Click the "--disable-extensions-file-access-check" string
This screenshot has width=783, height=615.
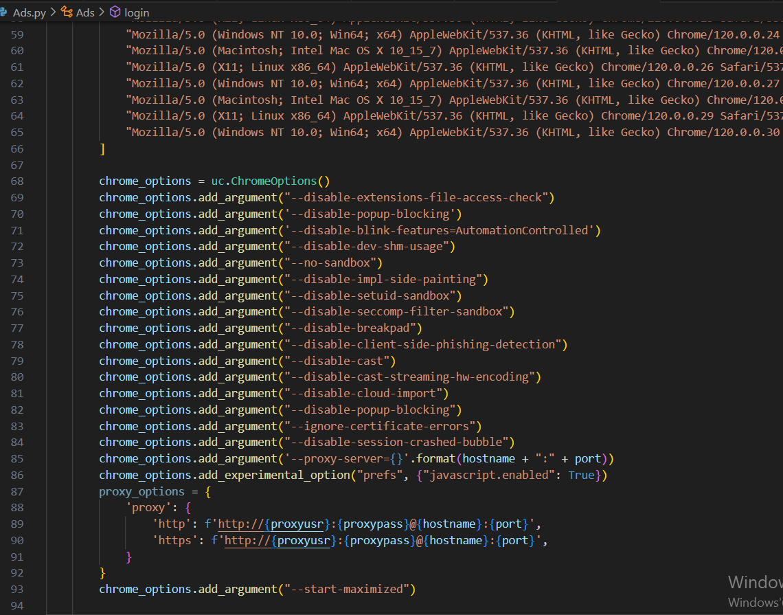point(416,197)
